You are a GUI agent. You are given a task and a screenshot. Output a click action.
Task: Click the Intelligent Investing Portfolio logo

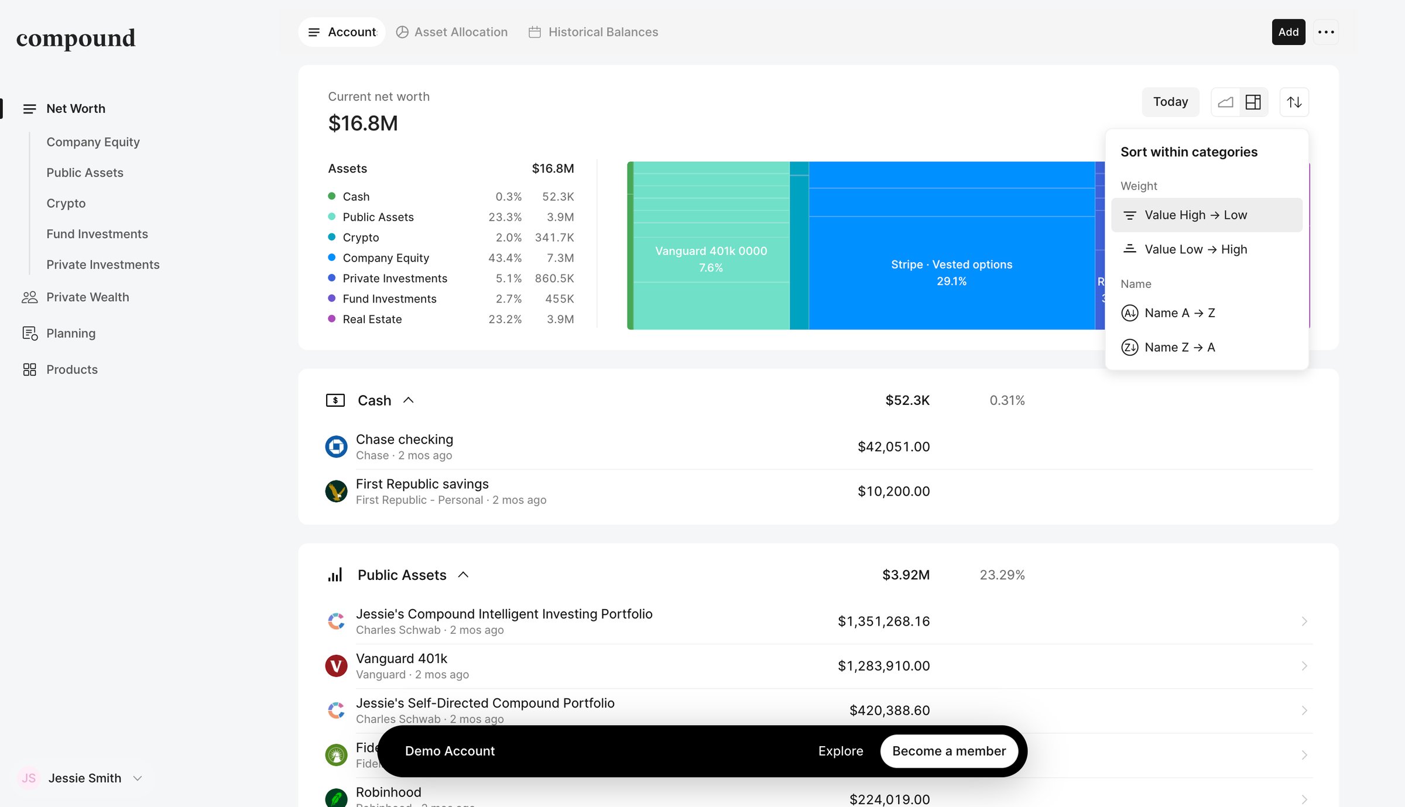(x=336, y=621)
